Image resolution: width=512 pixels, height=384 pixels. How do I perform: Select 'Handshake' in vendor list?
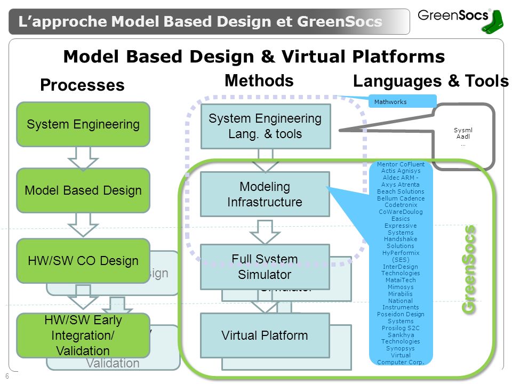[401, 239]
